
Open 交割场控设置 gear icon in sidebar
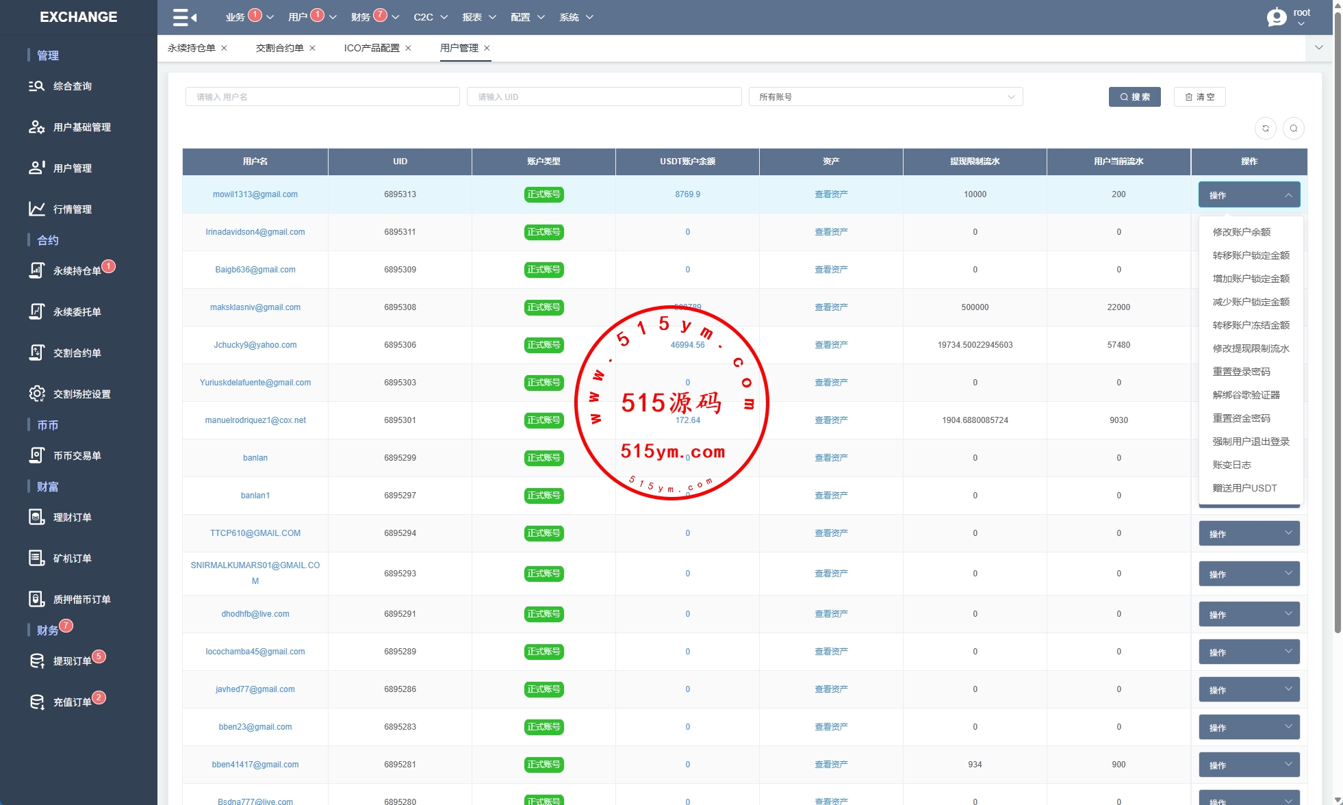click(x=36, y=394)
